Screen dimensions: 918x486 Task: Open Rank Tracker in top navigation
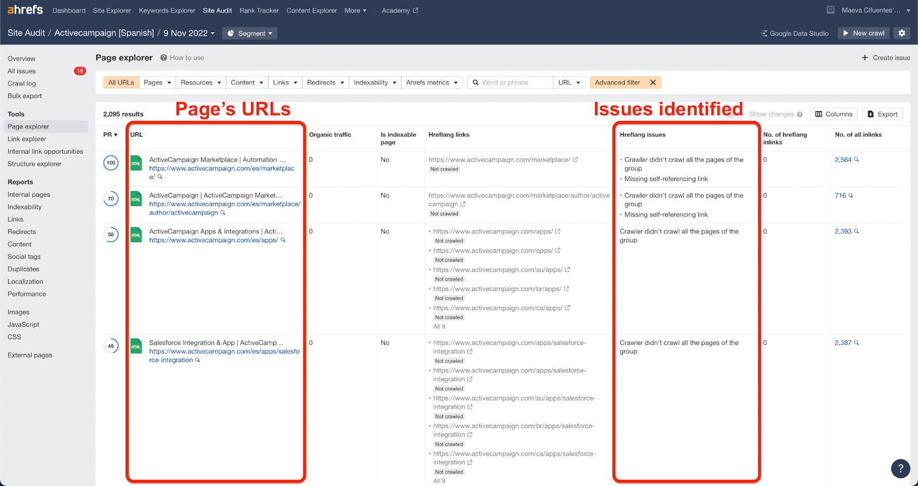259,10
